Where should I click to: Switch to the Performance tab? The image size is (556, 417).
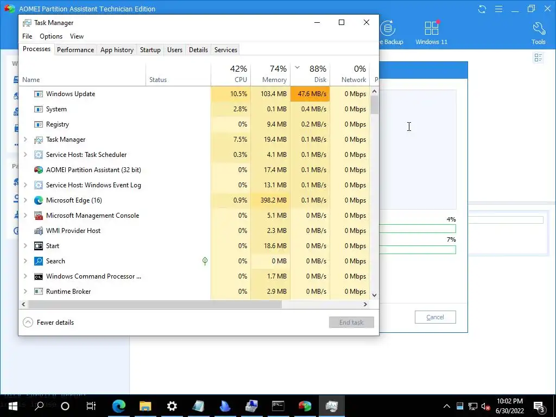click(75, 50)
